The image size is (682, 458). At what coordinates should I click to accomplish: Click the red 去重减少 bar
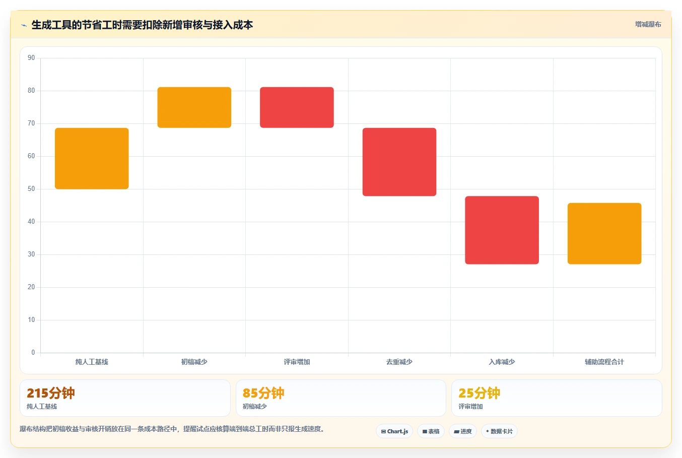[x=399, y=162]
